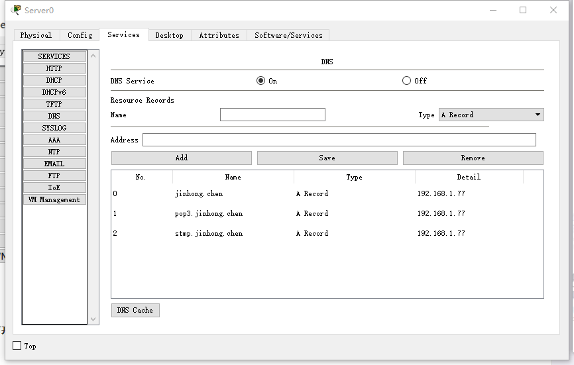Click the Name column header
This screenshot has height=365, width=574.
pyautogui.click(x=233, y=177)
